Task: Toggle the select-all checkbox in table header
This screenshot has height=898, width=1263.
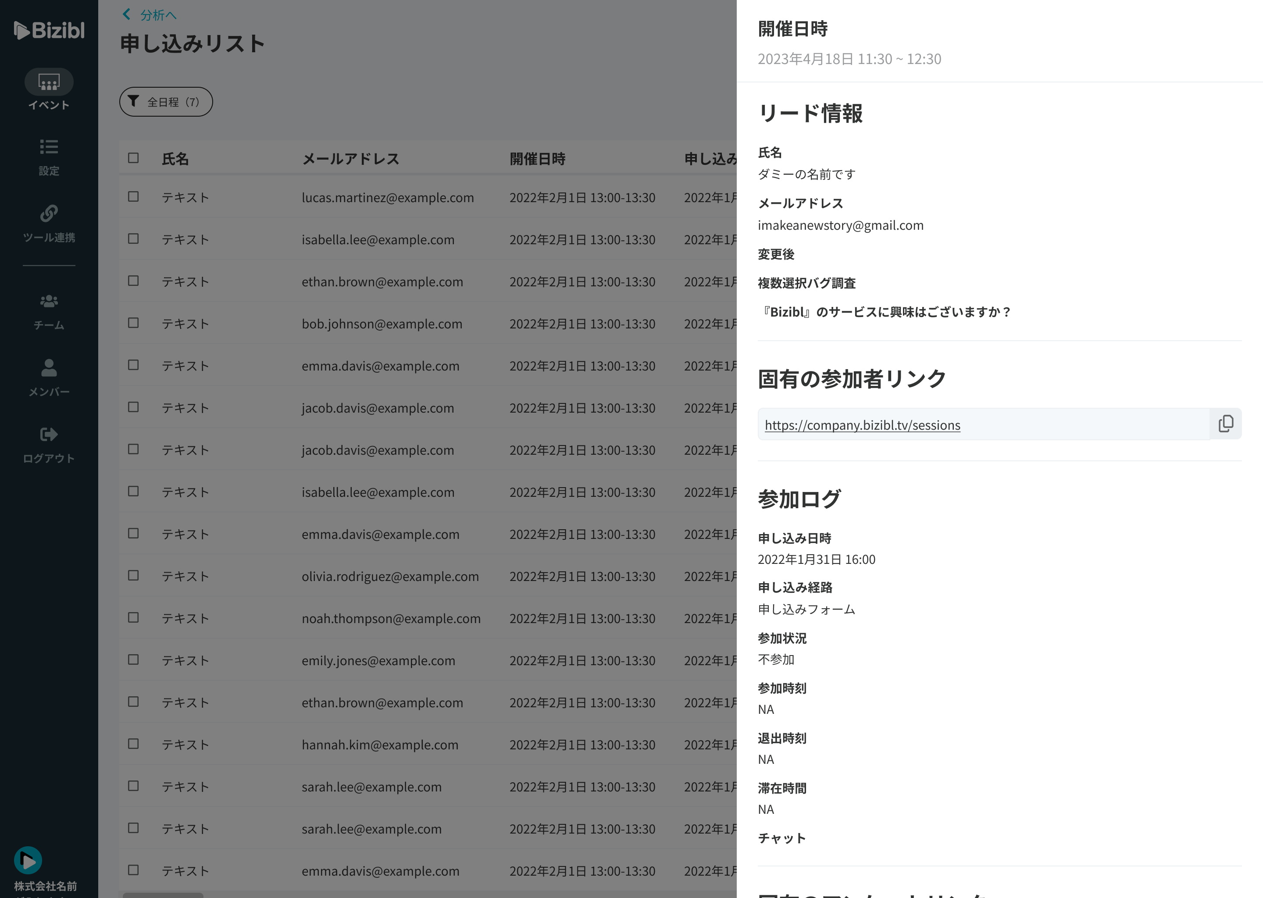Action: click(x=133, y=158)
